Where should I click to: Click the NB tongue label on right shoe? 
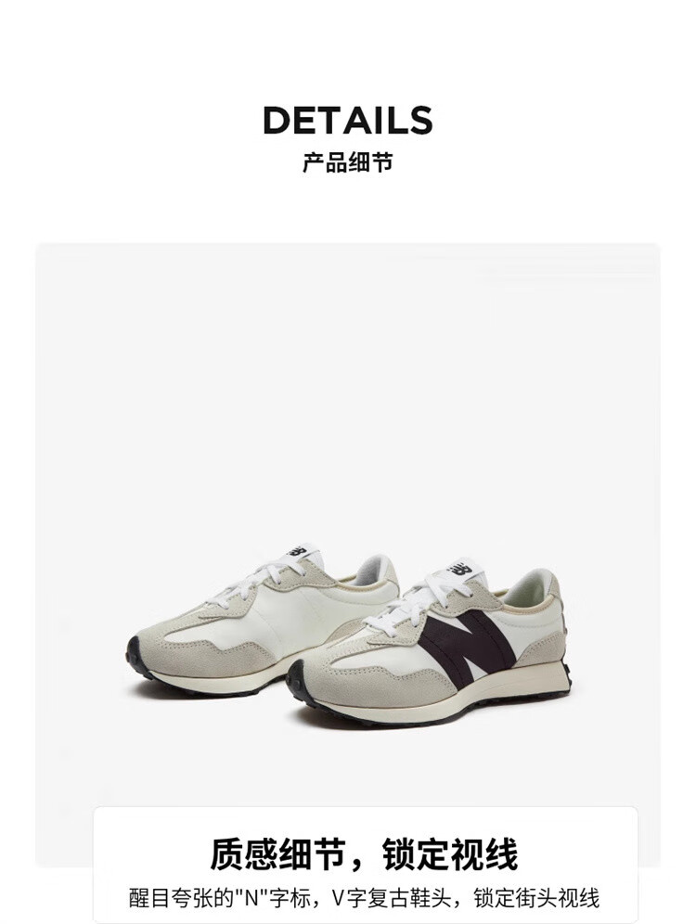[x=461, y=571]
